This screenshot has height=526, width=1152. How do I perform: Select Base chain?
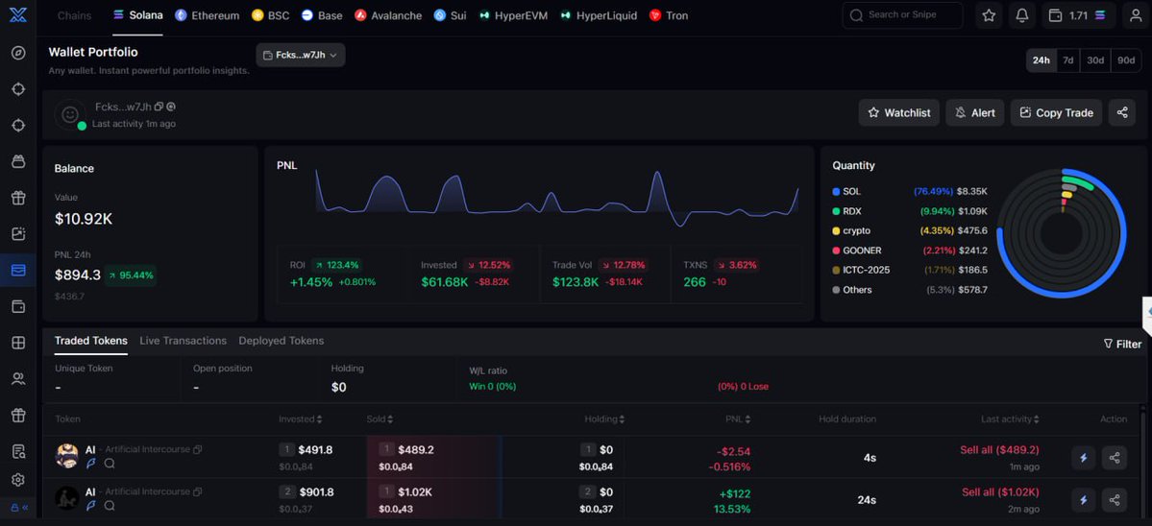[x=322, y=14]
